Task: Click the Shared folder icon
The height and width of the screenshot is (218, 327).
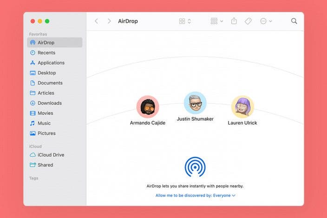Action: pos(33,165)
